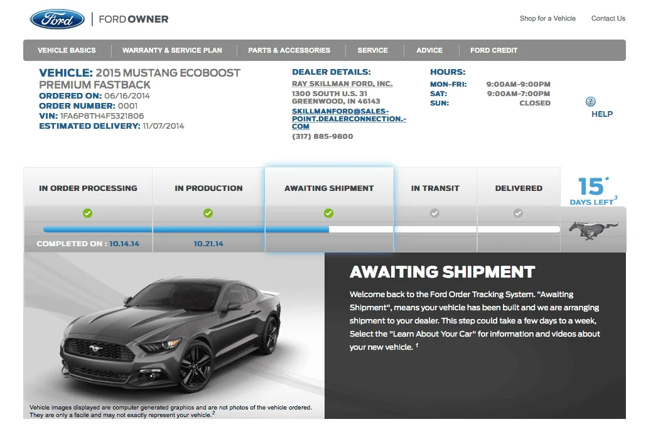Open the Ford Credit menu
This screenshot has height=434, width=646.
[x=494, y=50]
